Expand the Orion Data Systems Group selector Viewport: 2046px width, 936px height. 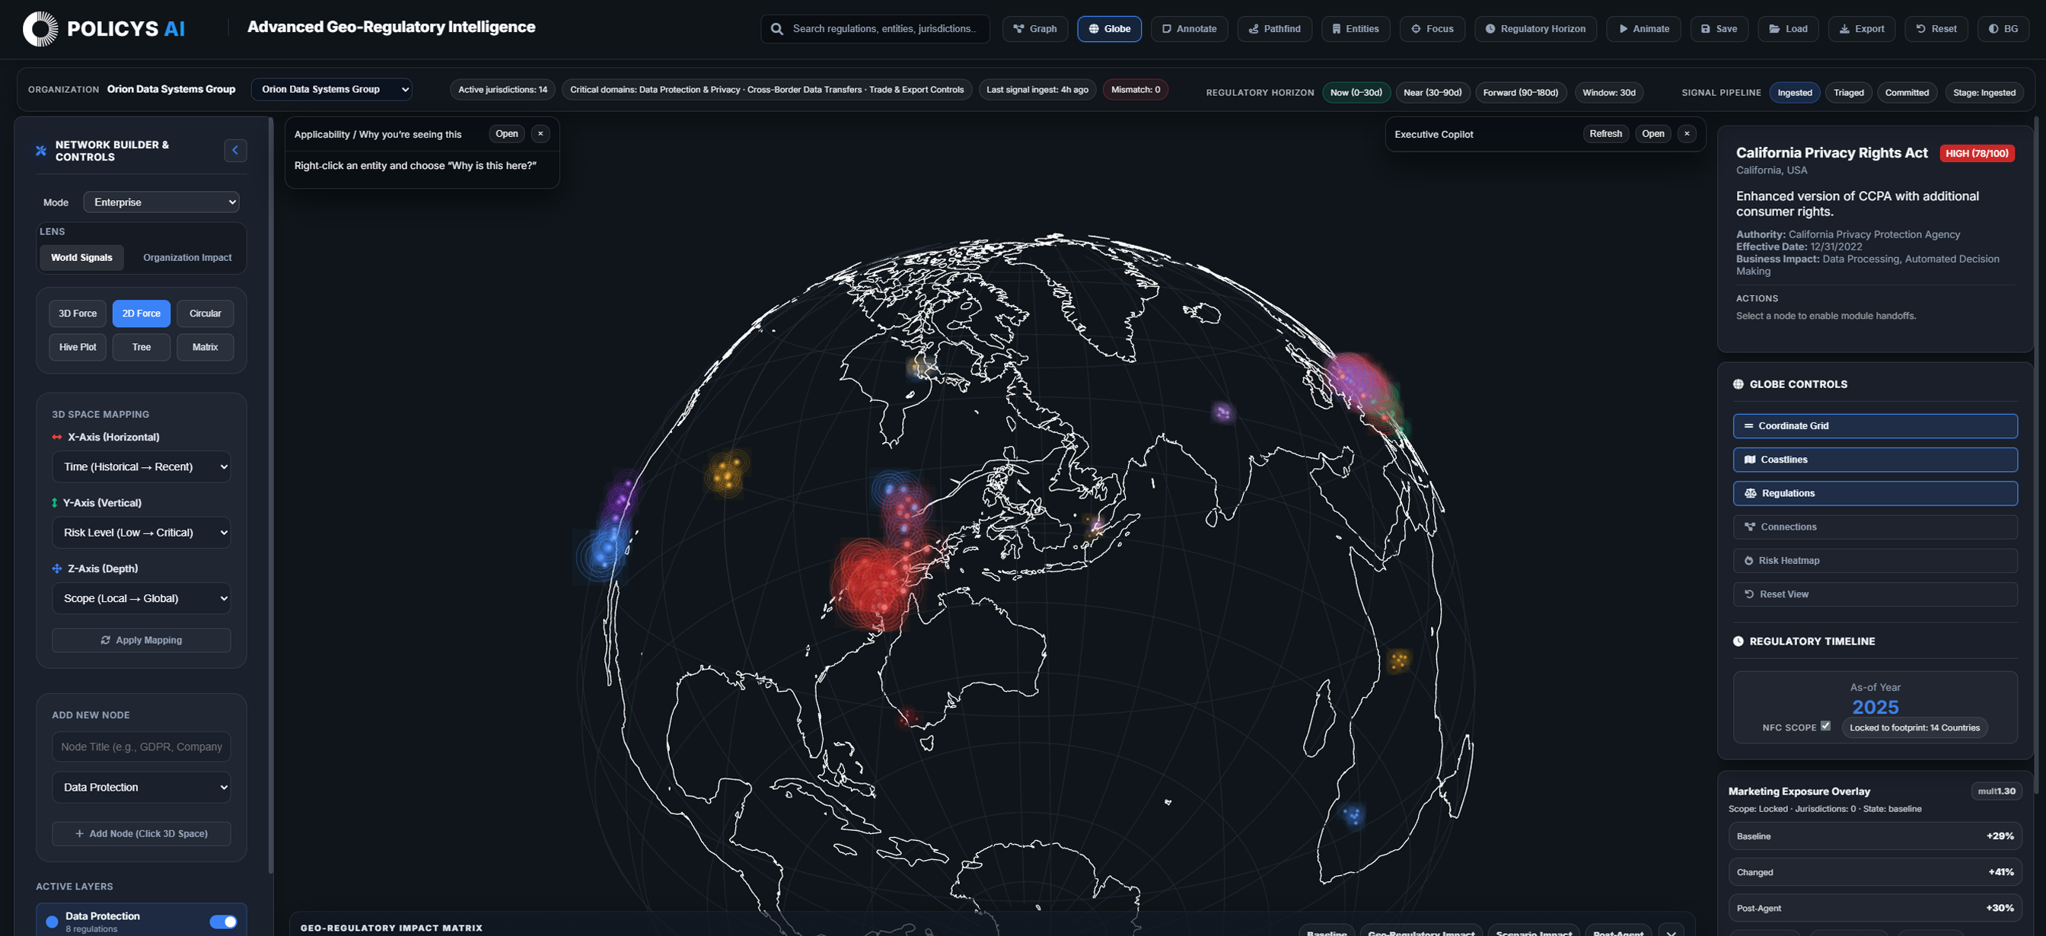[331, 90]
